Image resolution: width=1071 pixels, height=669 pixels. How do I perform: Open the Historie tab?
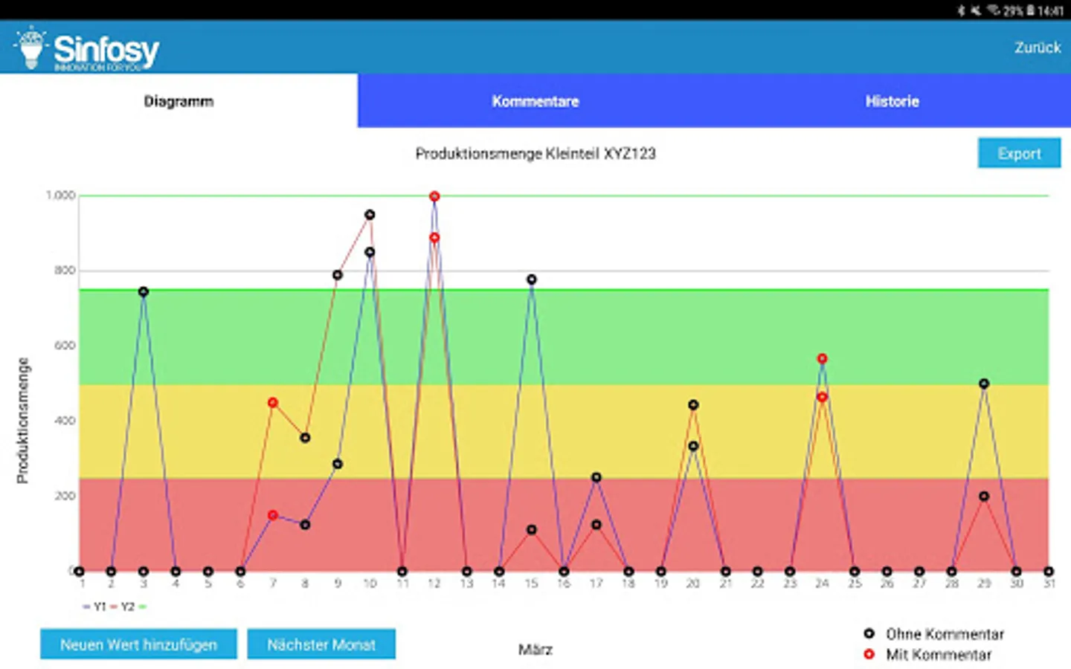coord(892,101)
